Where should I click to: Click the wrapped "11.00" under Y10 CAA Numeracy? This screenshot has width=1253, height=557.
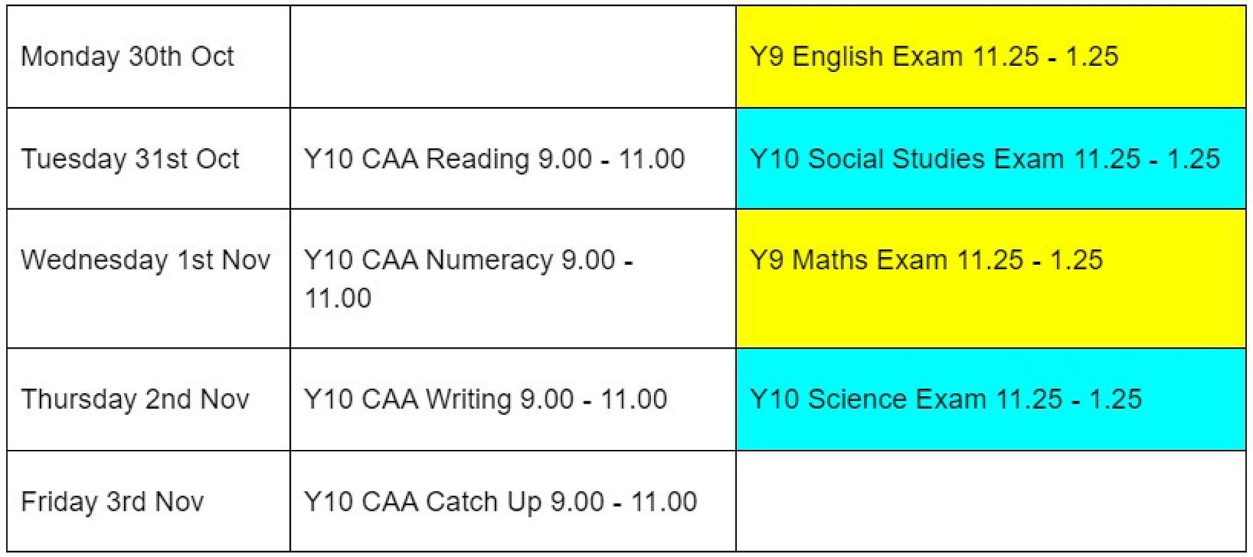338,299
